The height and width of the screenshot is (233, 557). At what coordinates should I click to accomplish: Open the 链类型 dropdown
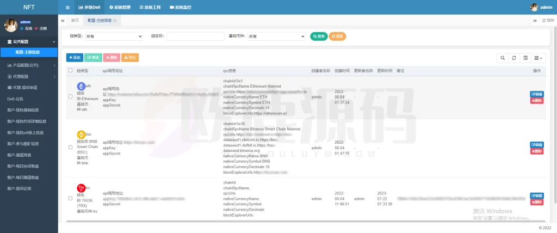coord(114,36)
